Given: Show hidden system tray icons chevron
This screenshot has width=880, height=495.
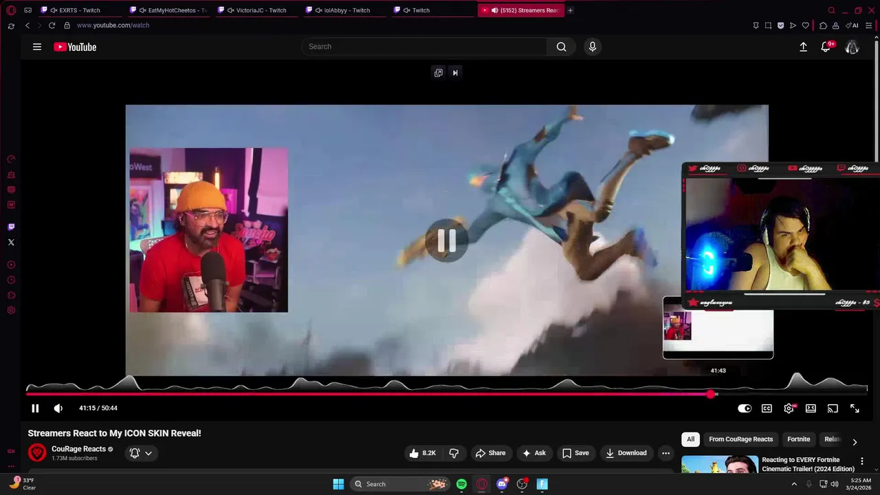Looking at the screenshot, I should (x=794, y=484).
